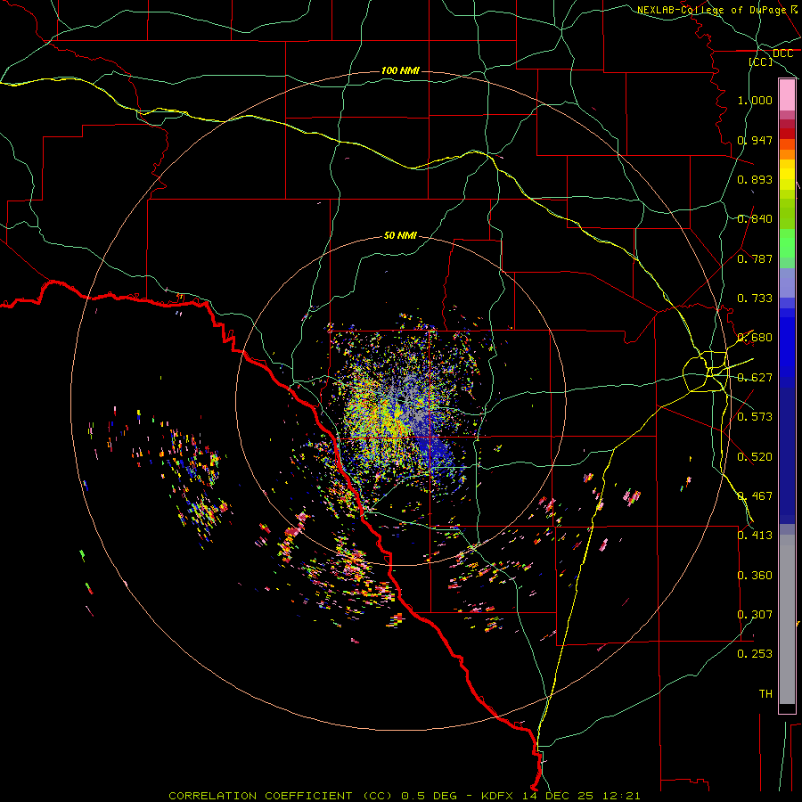Select the 14 DEC 25 date text

point(558,796)
